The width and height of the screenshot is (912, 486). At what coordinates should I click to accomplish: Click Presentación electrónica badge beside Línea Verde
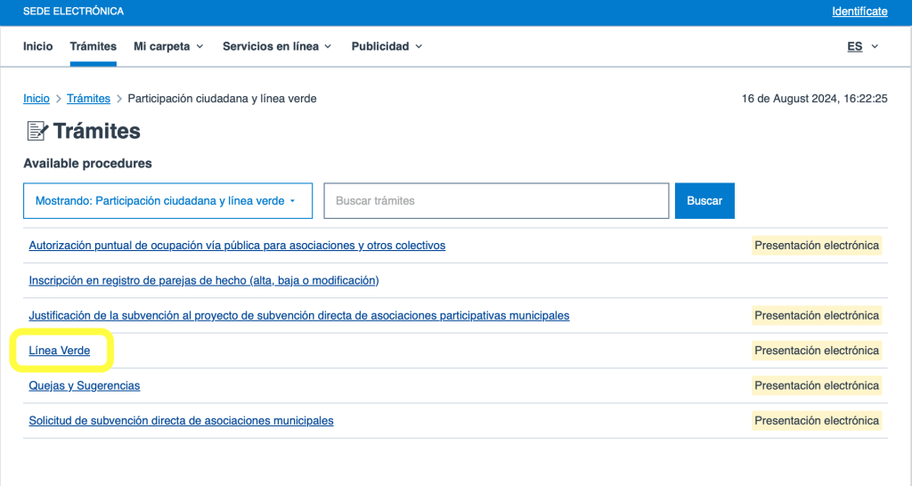pos(816,351)
